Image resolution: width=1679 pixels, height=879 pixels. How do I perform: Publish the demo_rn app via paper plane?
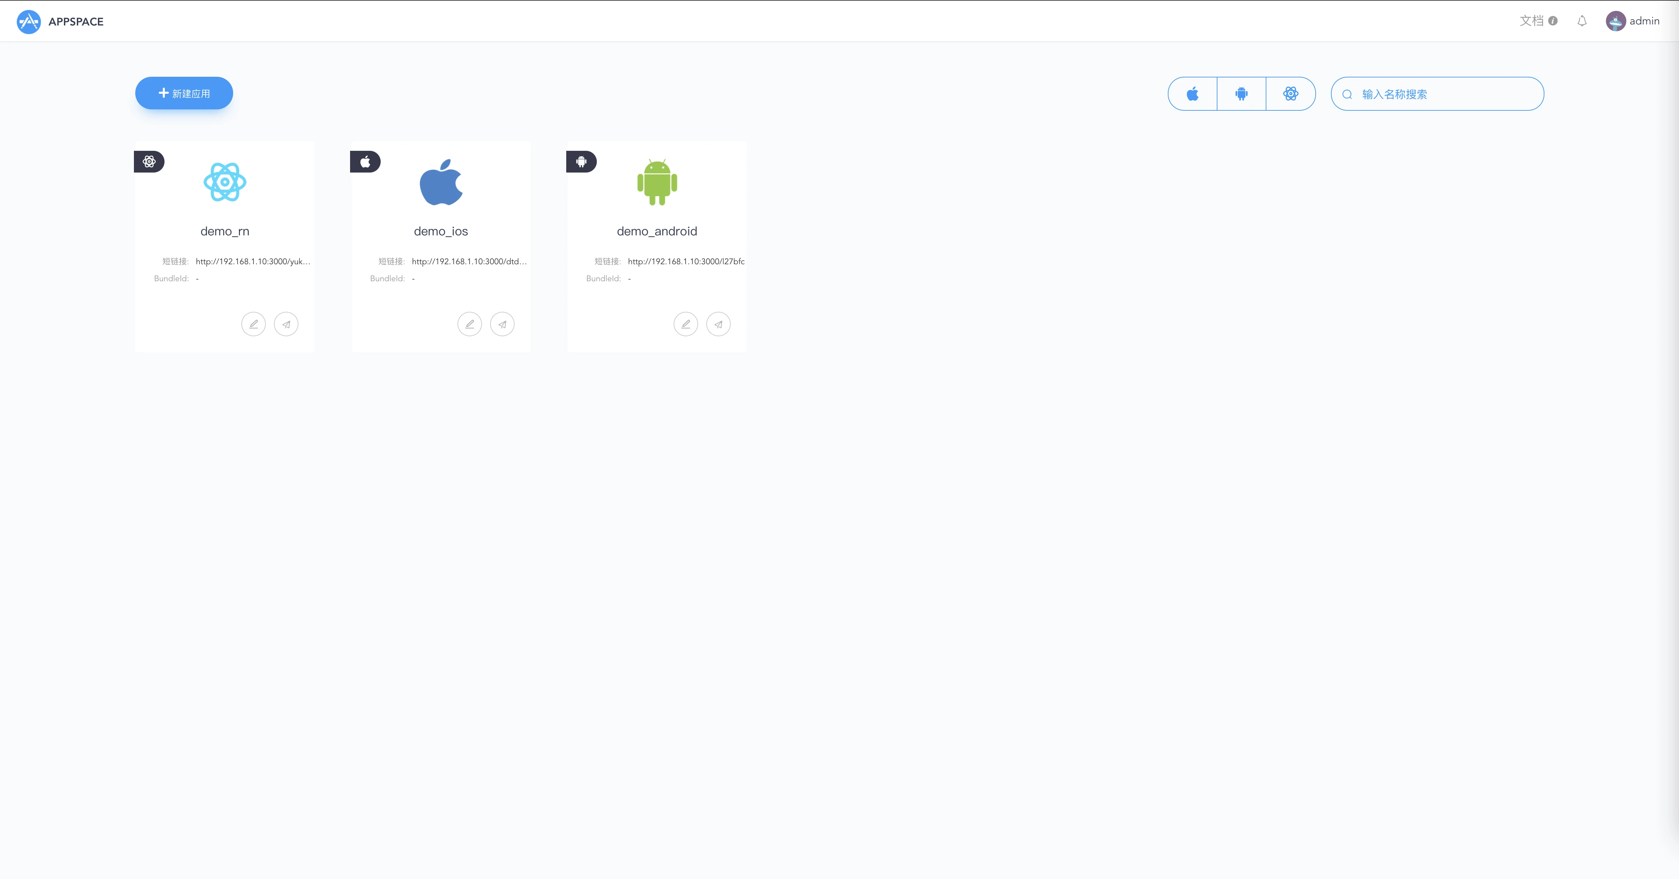coord(286,324)
